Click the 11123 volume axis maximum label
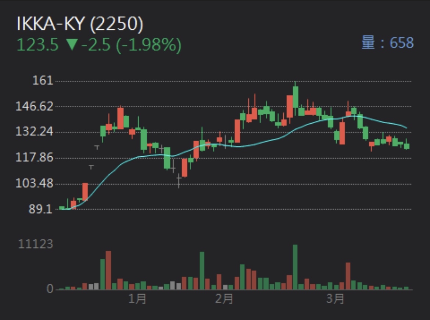The height and width of the screenshot is (320, 430). click(x=35, y=244)
